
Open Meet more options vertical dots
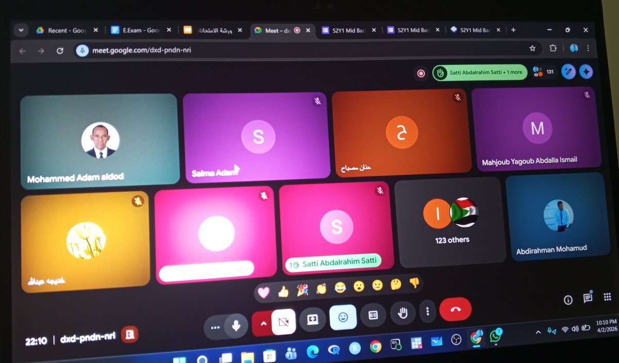point(427,311)
